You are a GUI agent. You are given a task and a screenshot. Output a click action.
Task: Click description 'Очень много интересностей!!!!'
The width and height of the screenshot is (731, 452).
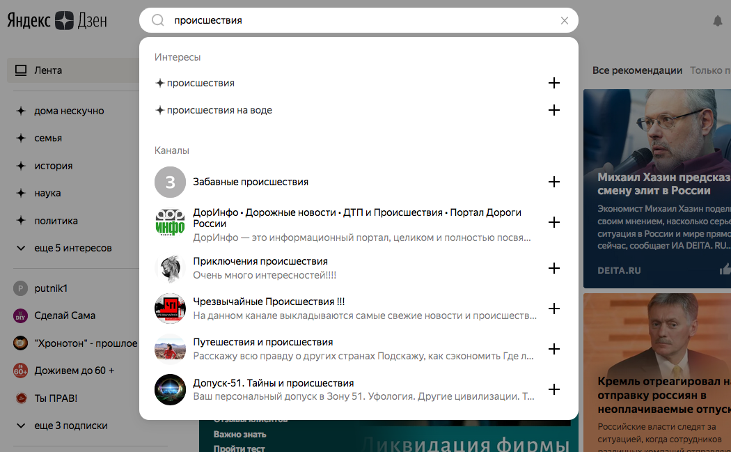[265, 275]
